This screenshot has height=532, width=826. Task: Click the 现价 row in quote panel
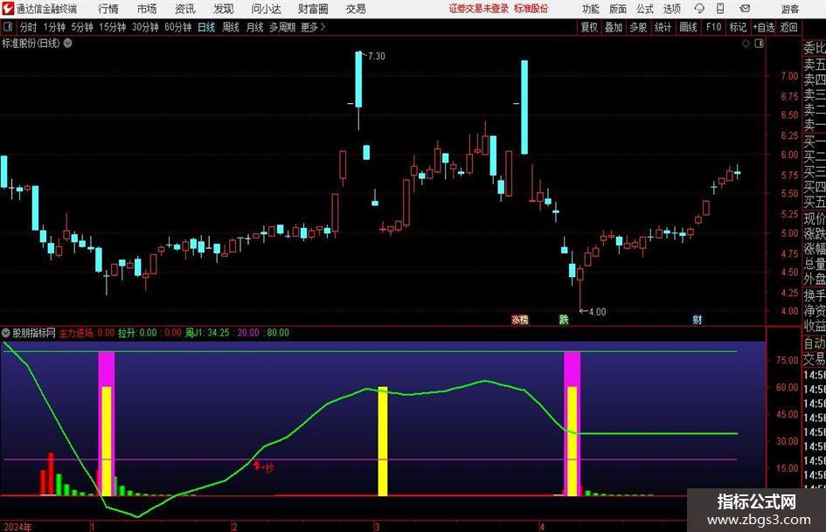815,218
